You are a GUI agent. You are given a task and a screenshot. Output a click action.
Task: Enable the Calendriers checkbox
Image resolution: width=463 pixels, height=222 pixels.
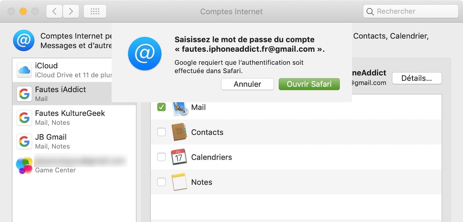coord(161,157)
